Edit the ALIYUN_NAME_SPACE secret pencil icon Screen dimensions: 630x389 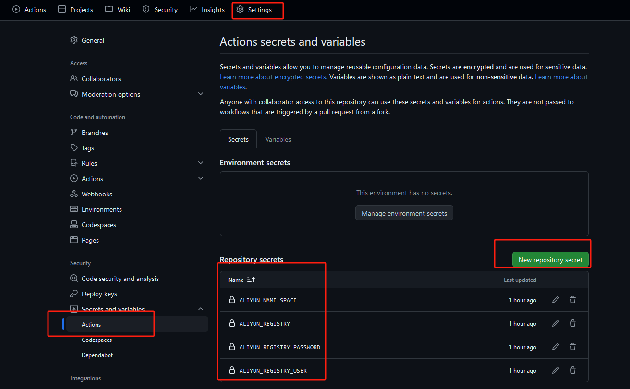[x=556, y=300]
